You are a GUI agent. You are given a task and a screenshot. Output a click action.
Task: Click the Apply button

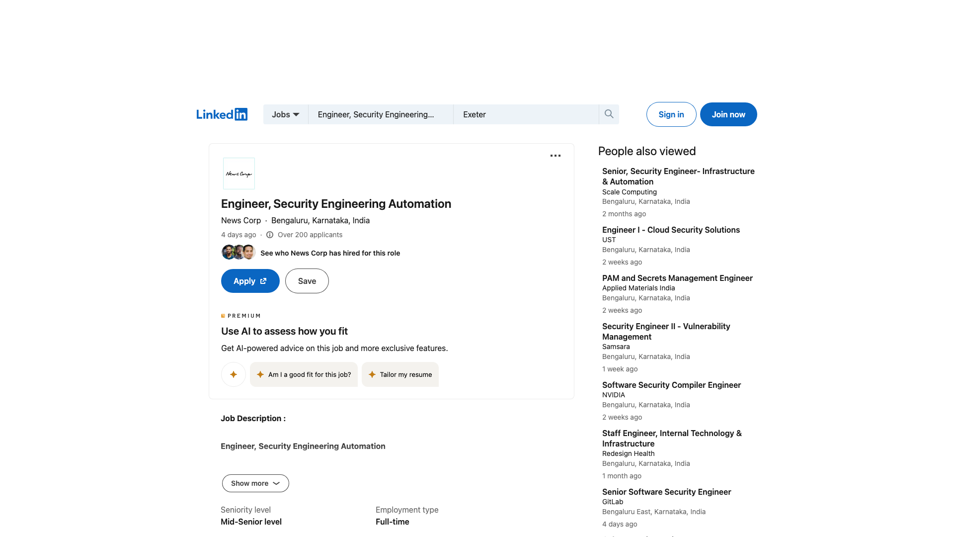(250, 281)
